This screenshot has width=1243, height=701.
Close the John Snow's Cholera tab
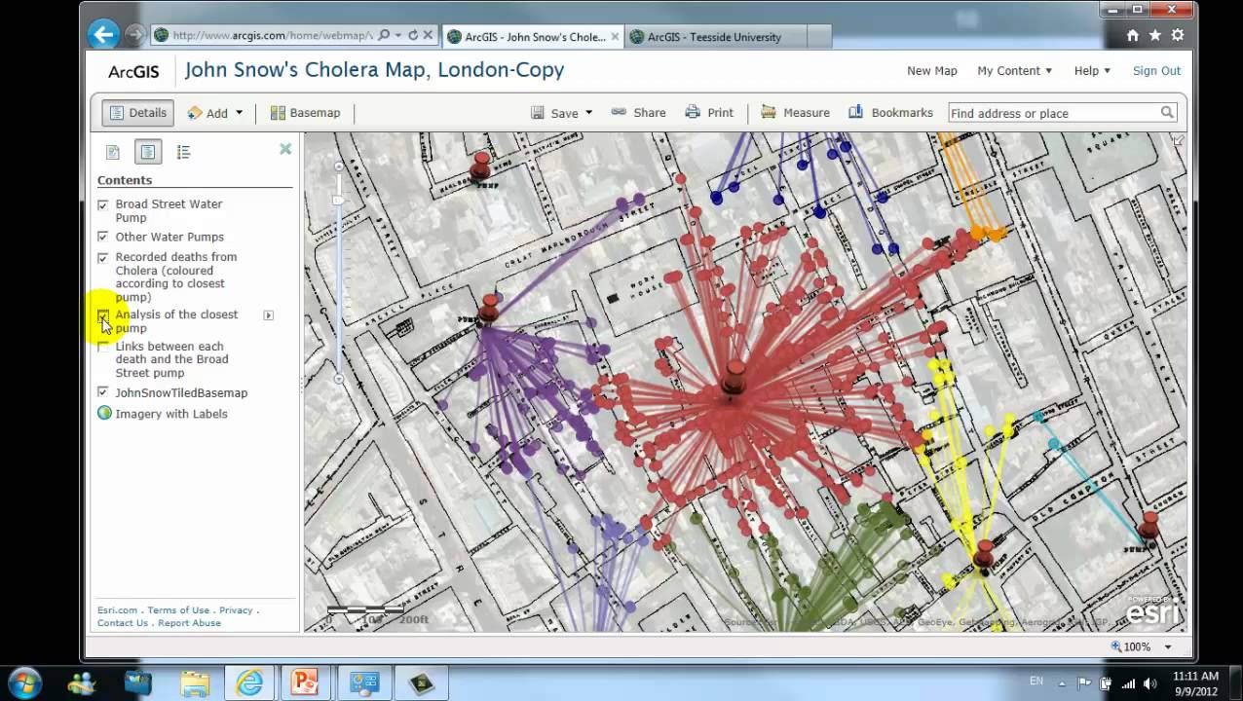click(616, 36)
